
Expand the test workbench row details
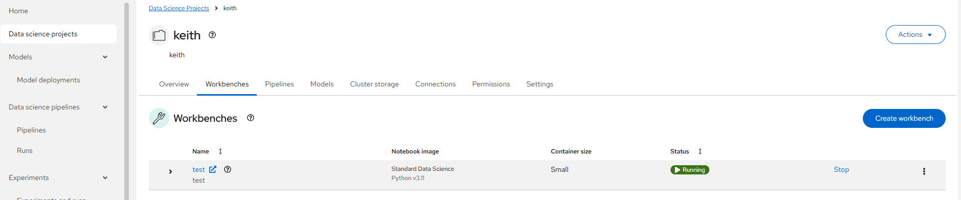170,171
